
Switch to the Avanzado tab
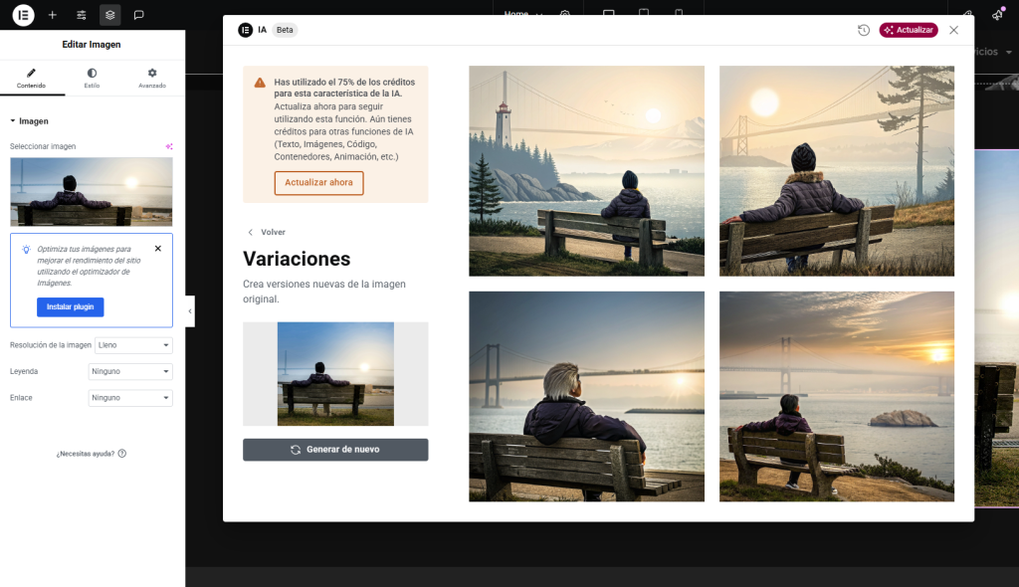[x=152, y=78]
